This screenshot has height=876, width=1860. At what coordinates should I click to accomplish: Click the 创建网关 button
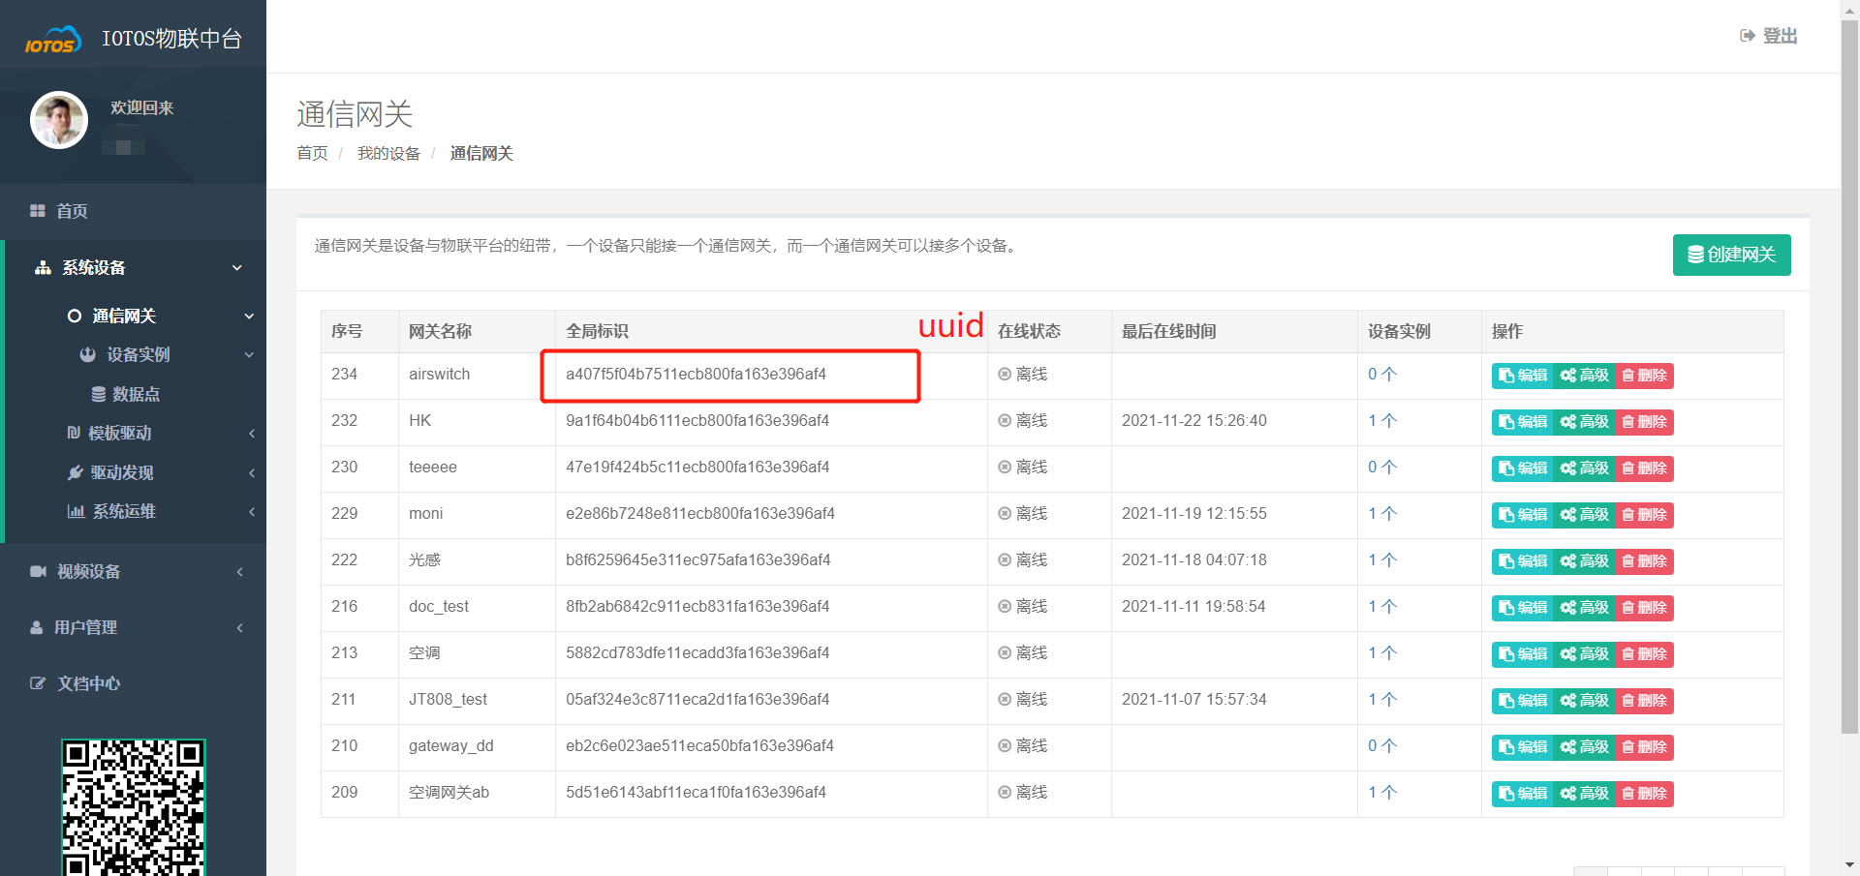click(x=1731, y=255)
